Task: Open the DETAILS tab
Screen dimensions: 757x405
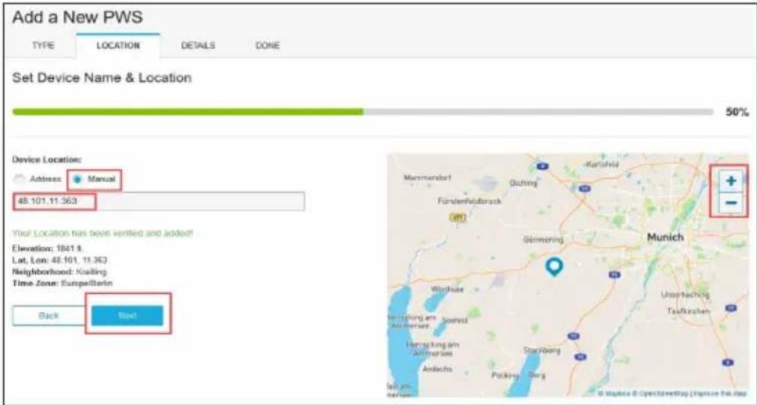Action: (198, 46)
